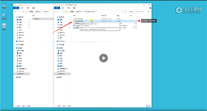This screenshot has height=111, width=207.
Task: Click new folder icon in PTC CREO-7.0-64 title bar
Action: point(62,5)
